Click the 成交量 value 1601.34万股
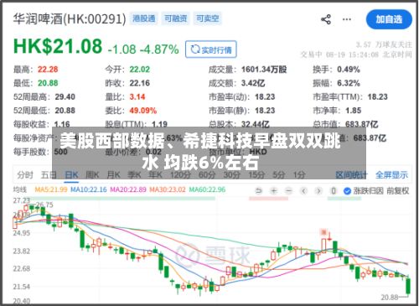The image size is (419, 306). coord(264,70)
